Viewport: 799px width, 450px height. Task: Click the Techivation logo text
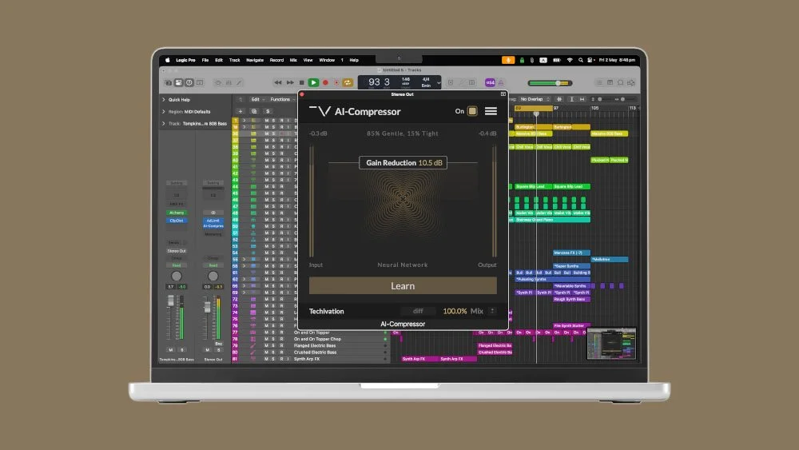coord(326,312)
